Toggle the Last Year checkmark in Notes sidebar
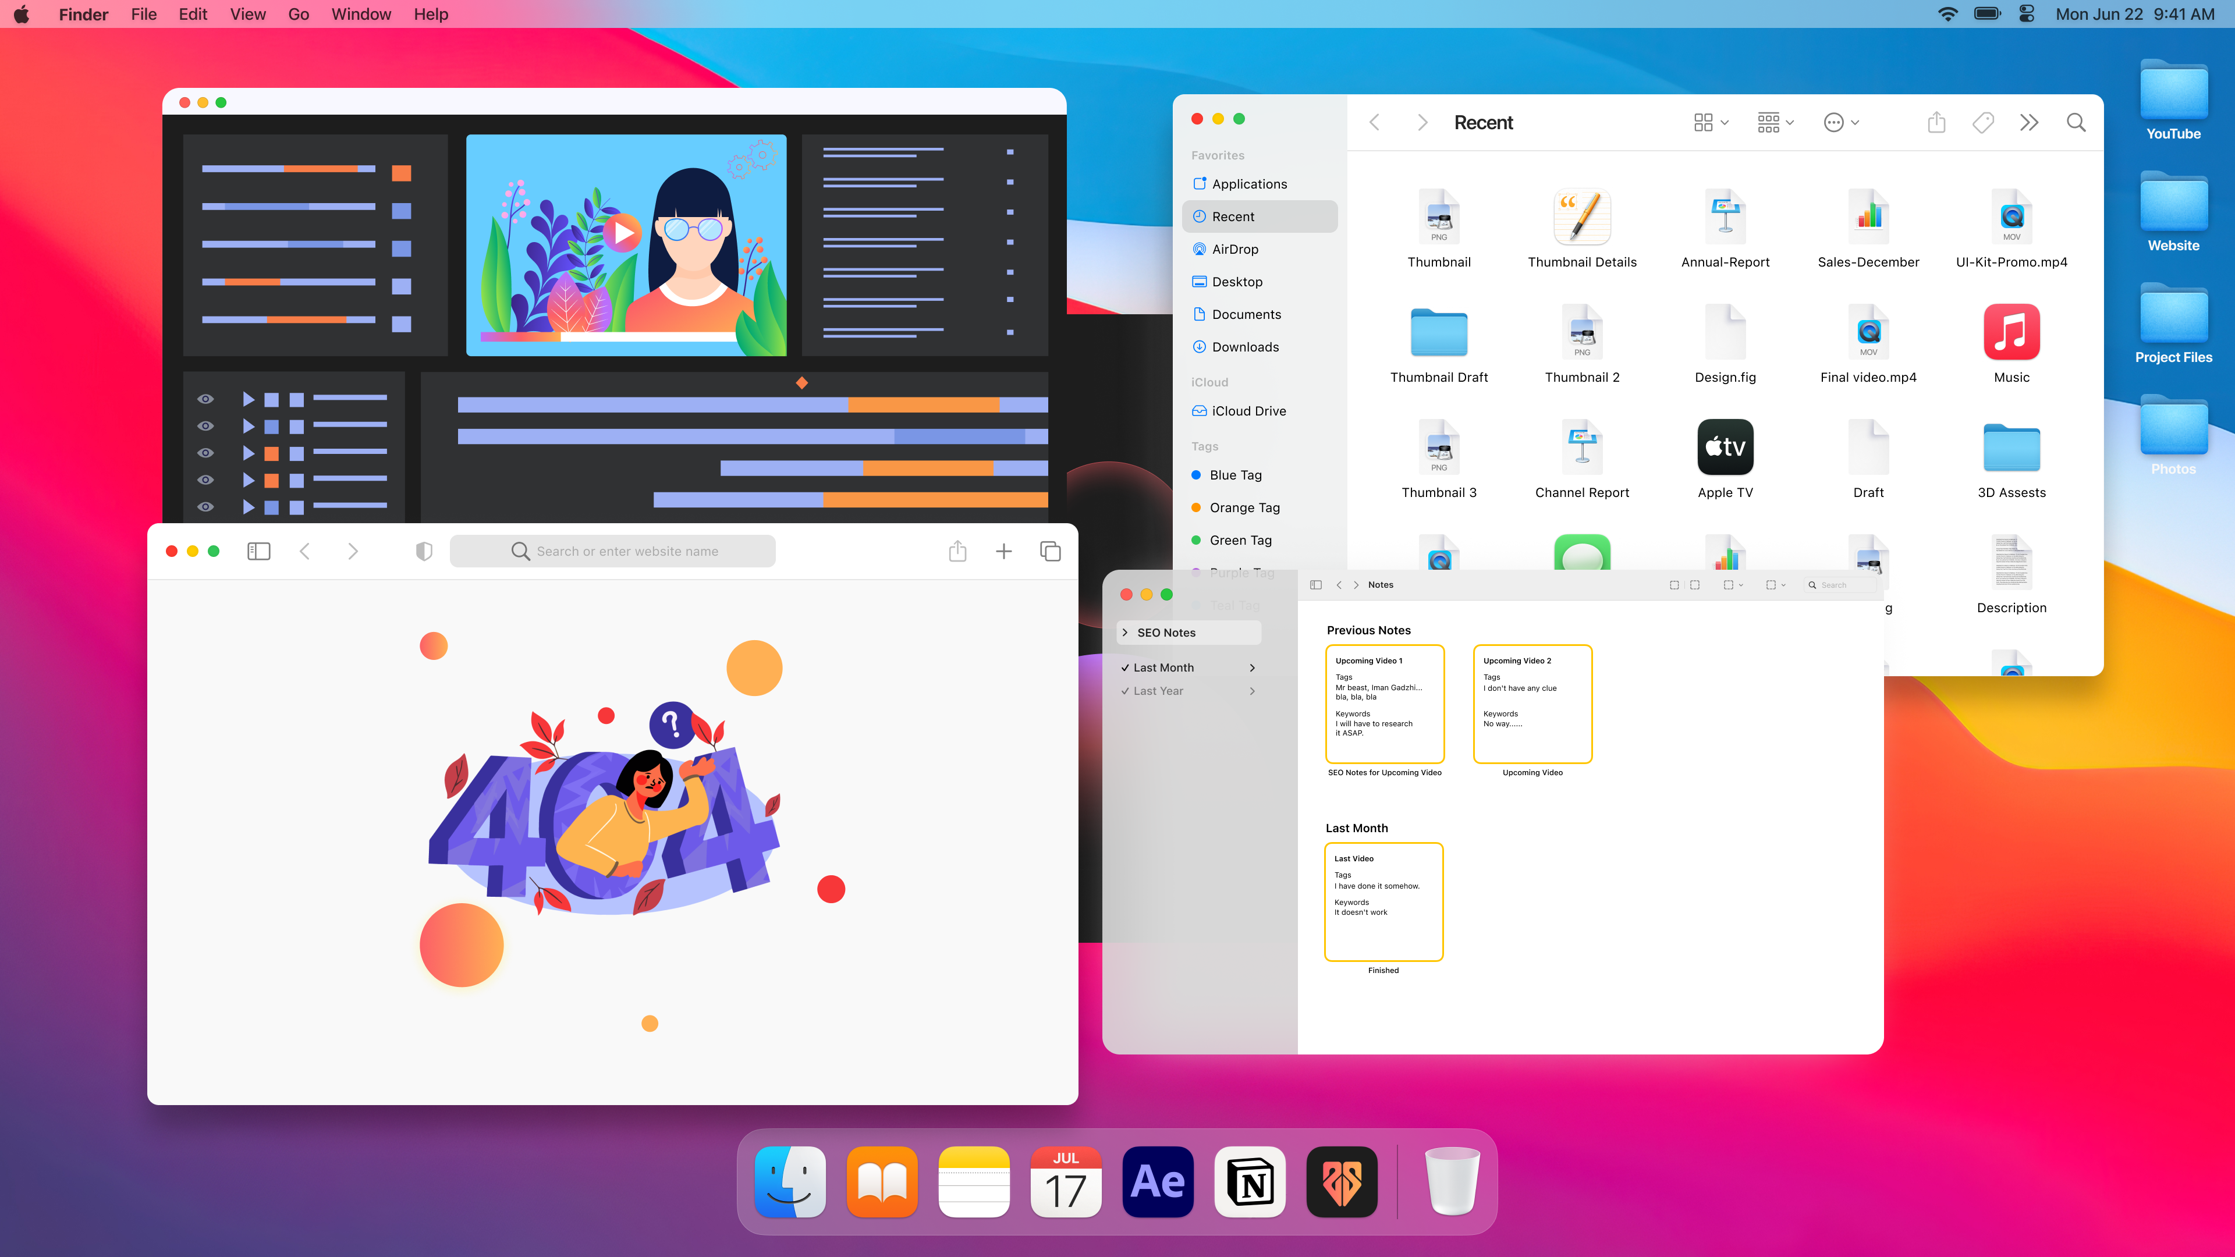The height and width of the screenshot is (1257, 2235). 1125,691
